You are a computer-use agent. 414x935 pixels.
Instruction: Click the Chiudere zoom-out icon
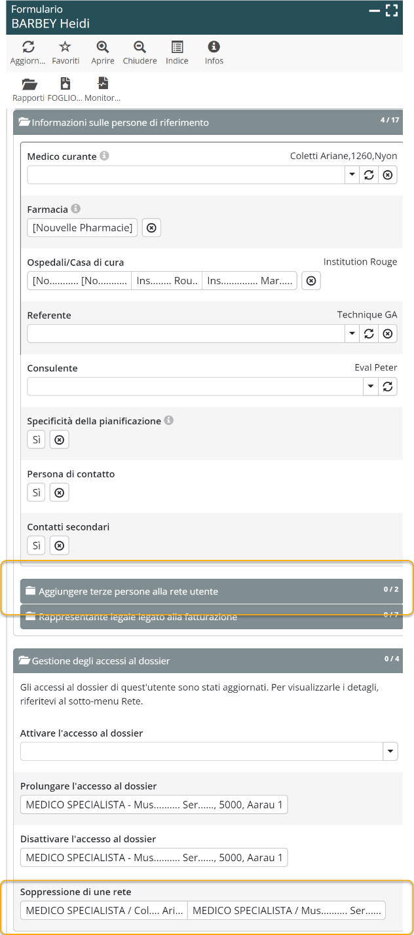(x=140, y=47)
